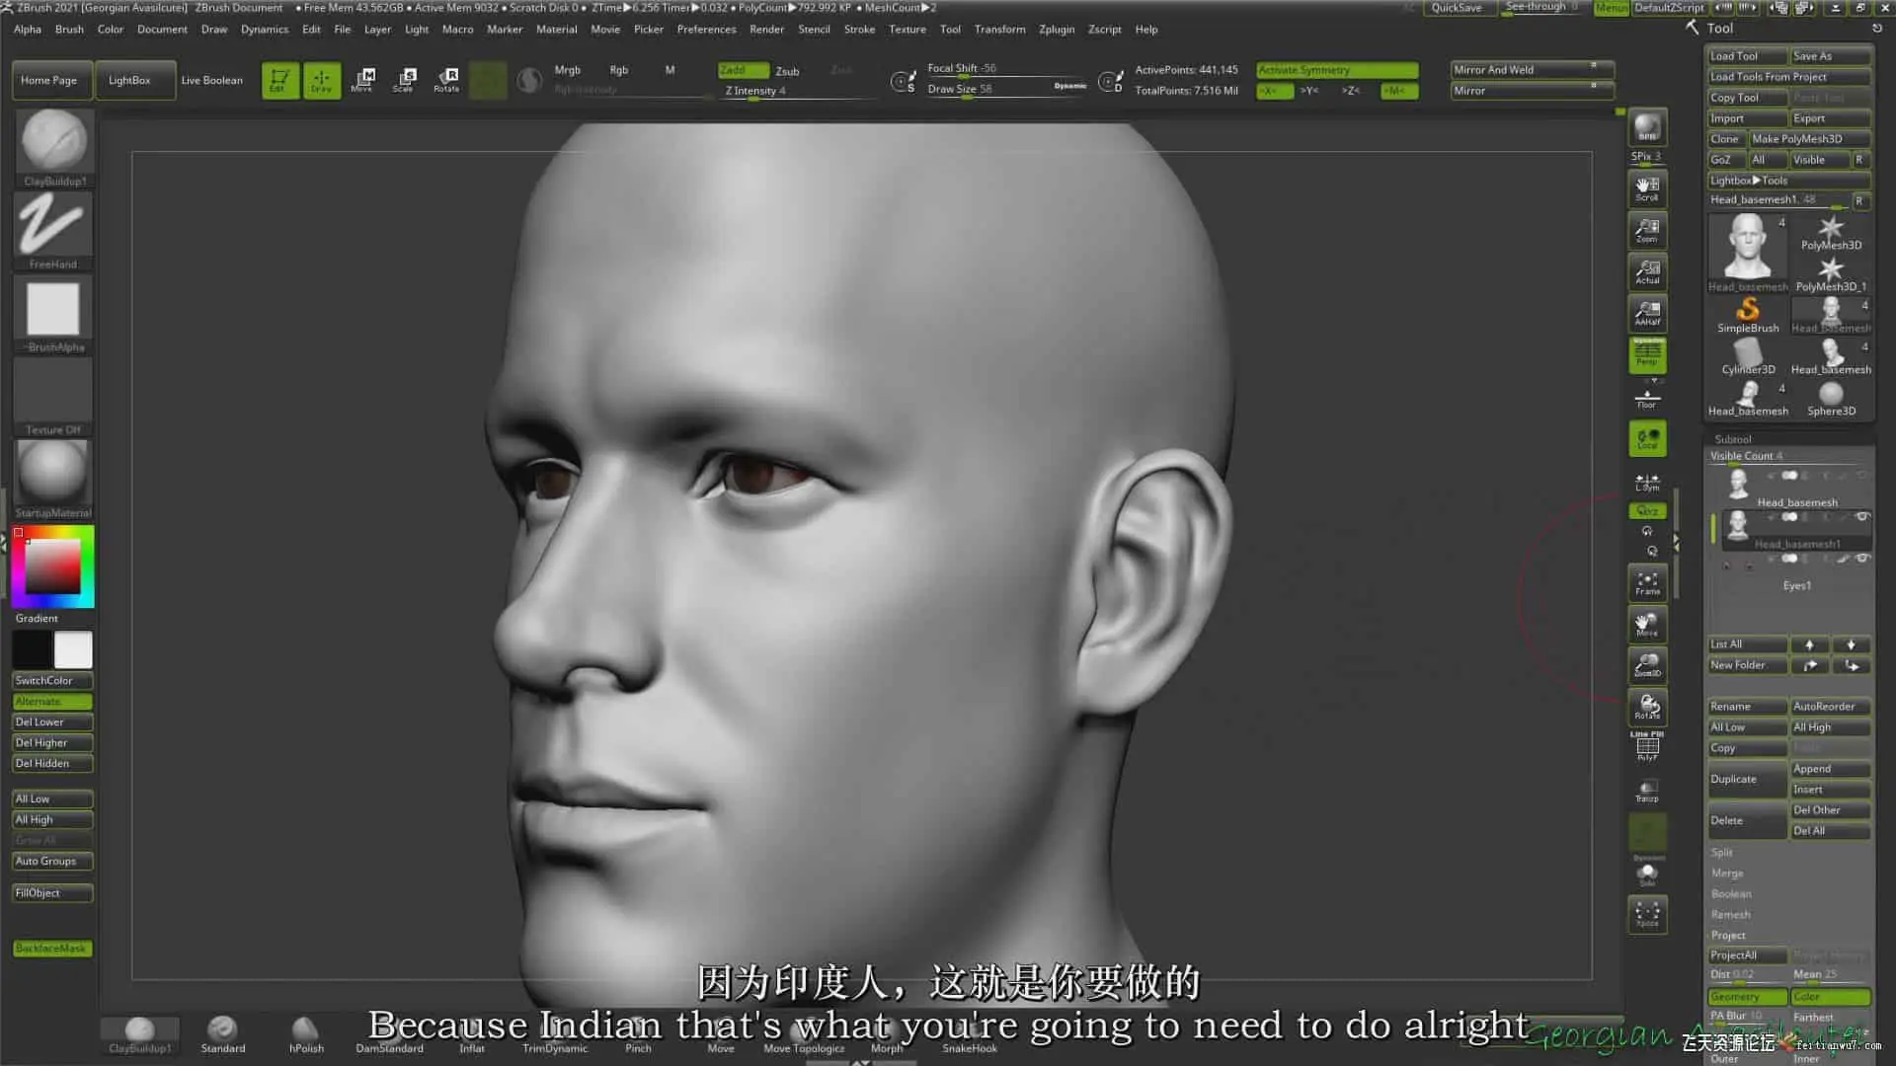The image size is (1896, 1066).
Task: Select the Scale transform icon
Action: click(404, 80)
